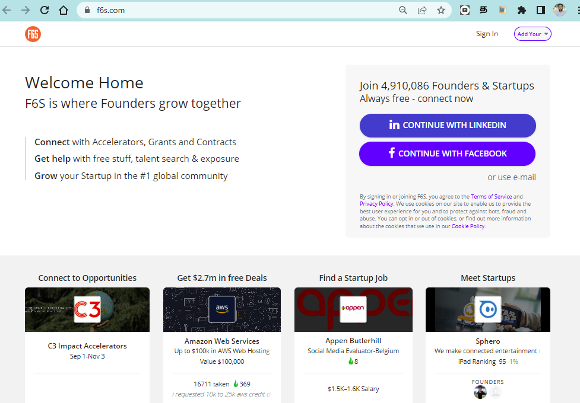
Task: Open the browser home icon
Action: click(x=64, y=10)
